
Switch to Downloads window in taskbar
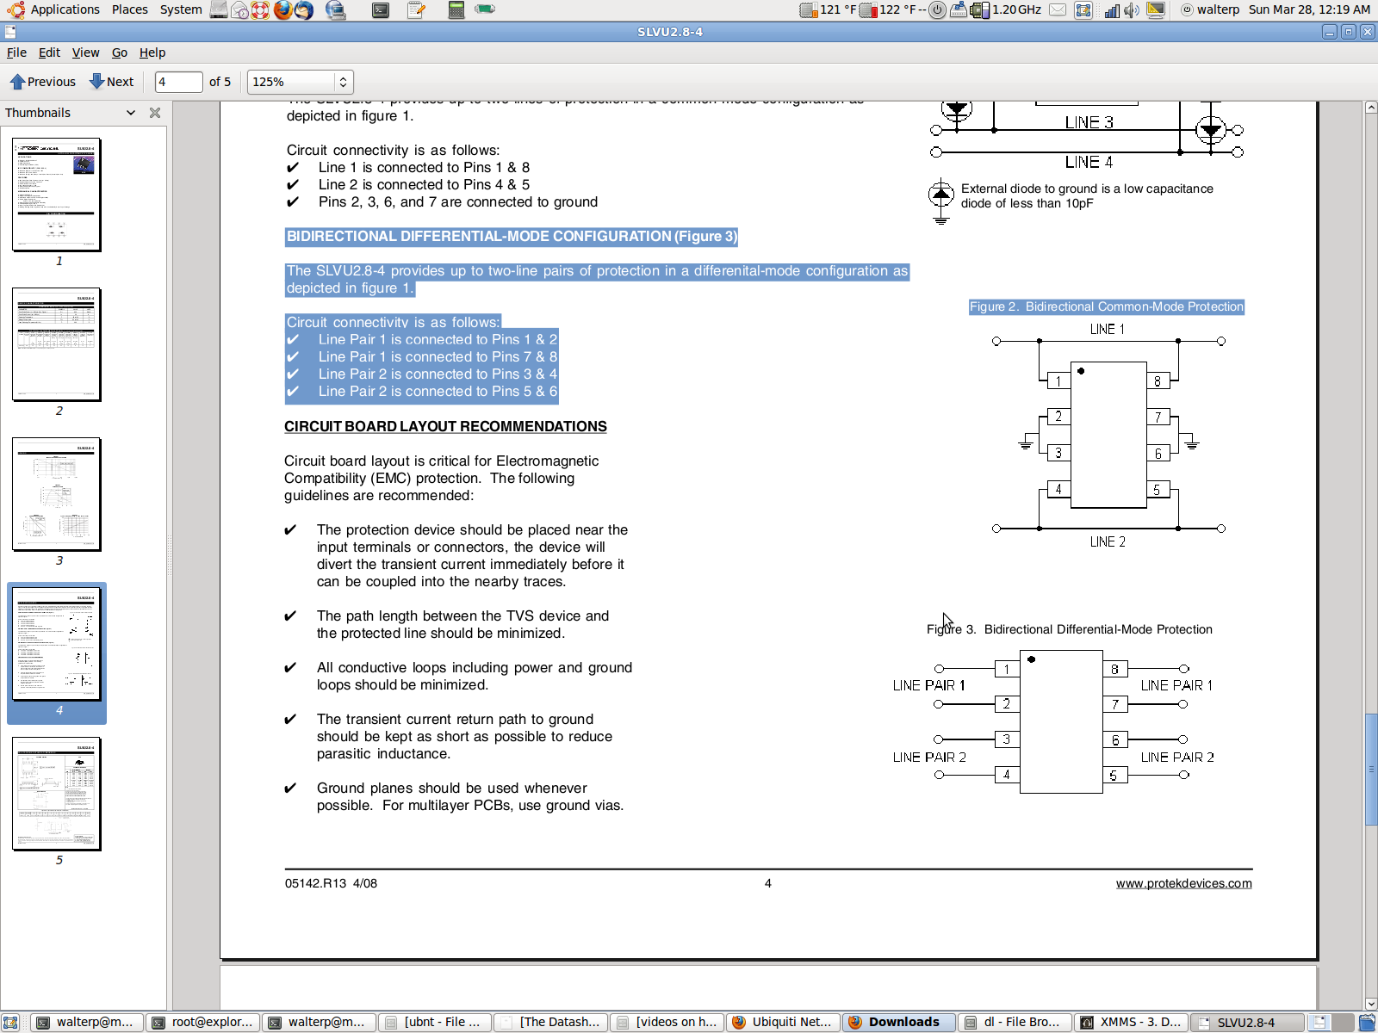point(898,1023)
